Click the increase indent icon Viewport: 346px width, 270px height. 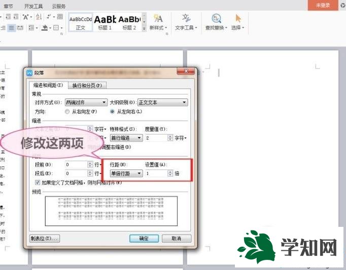16,17
